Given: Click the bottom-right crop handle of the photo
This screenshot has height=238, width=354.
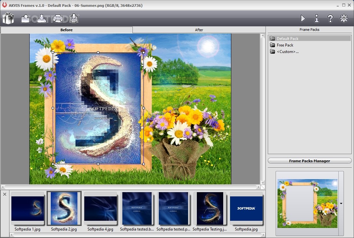Looking at the screenshot, I should coord(143,164).
